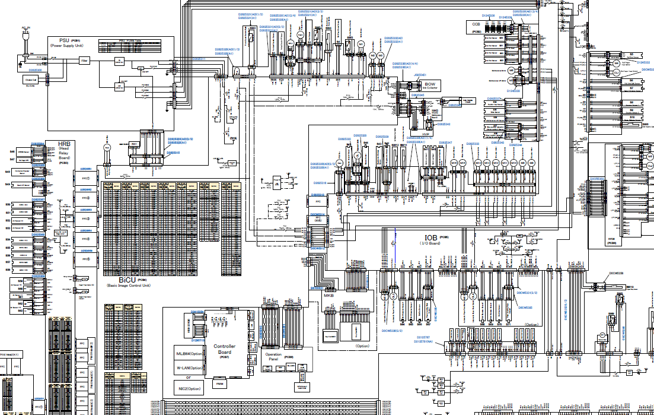Select the Controller Board block
This screenshot has height=415, width=654.
click(x=225, y=349)
